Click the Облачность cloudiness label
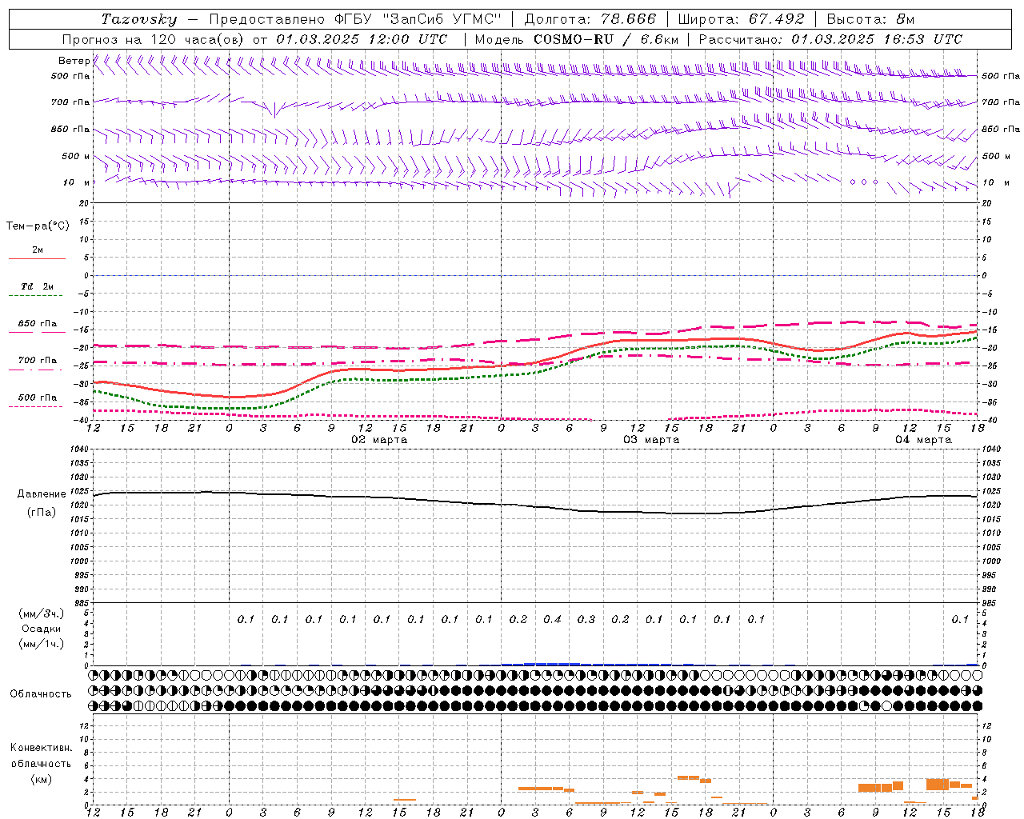 point(41,693)
